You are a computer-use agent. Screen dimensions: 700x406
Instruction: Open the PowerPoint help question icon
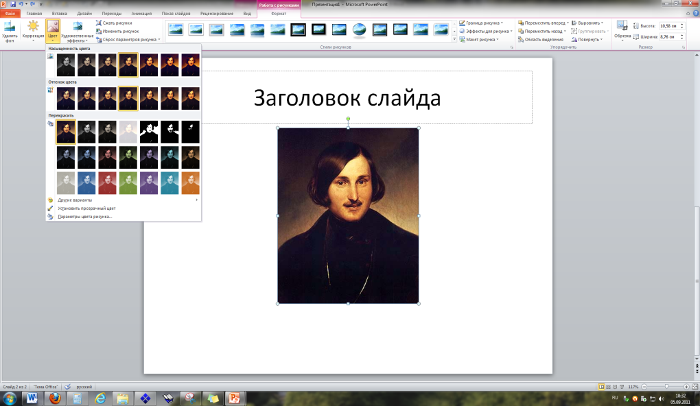point(695,14)
